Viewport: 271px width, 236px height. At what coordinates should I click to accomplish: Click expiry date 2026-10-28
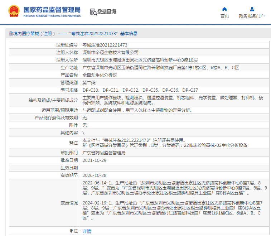point(95,175)
